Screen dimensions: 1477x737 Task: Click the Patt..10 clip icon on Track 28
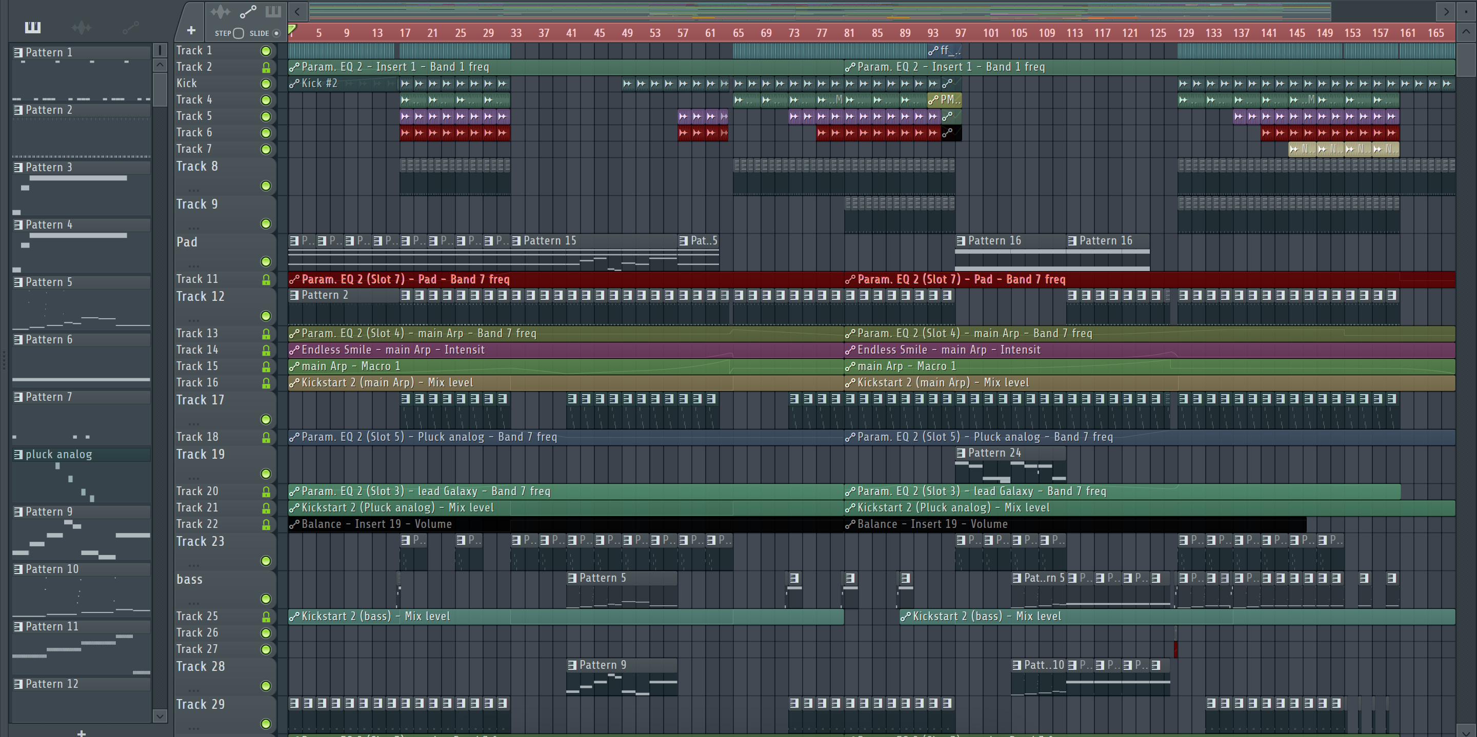tap(1016, 665)
